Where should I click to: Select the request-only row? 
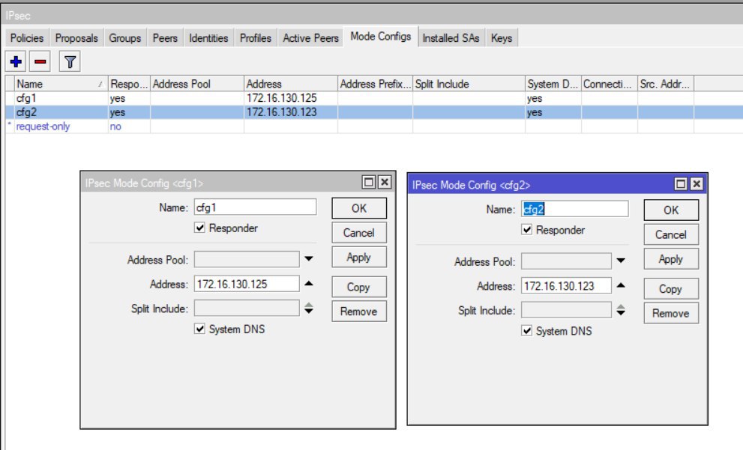tap(373, 127)
